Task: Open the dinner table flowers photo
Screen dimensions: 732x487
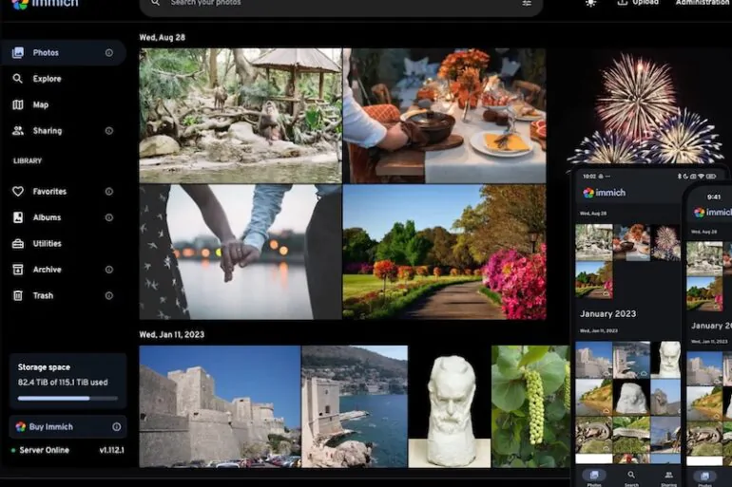Action: coord(445,116)
